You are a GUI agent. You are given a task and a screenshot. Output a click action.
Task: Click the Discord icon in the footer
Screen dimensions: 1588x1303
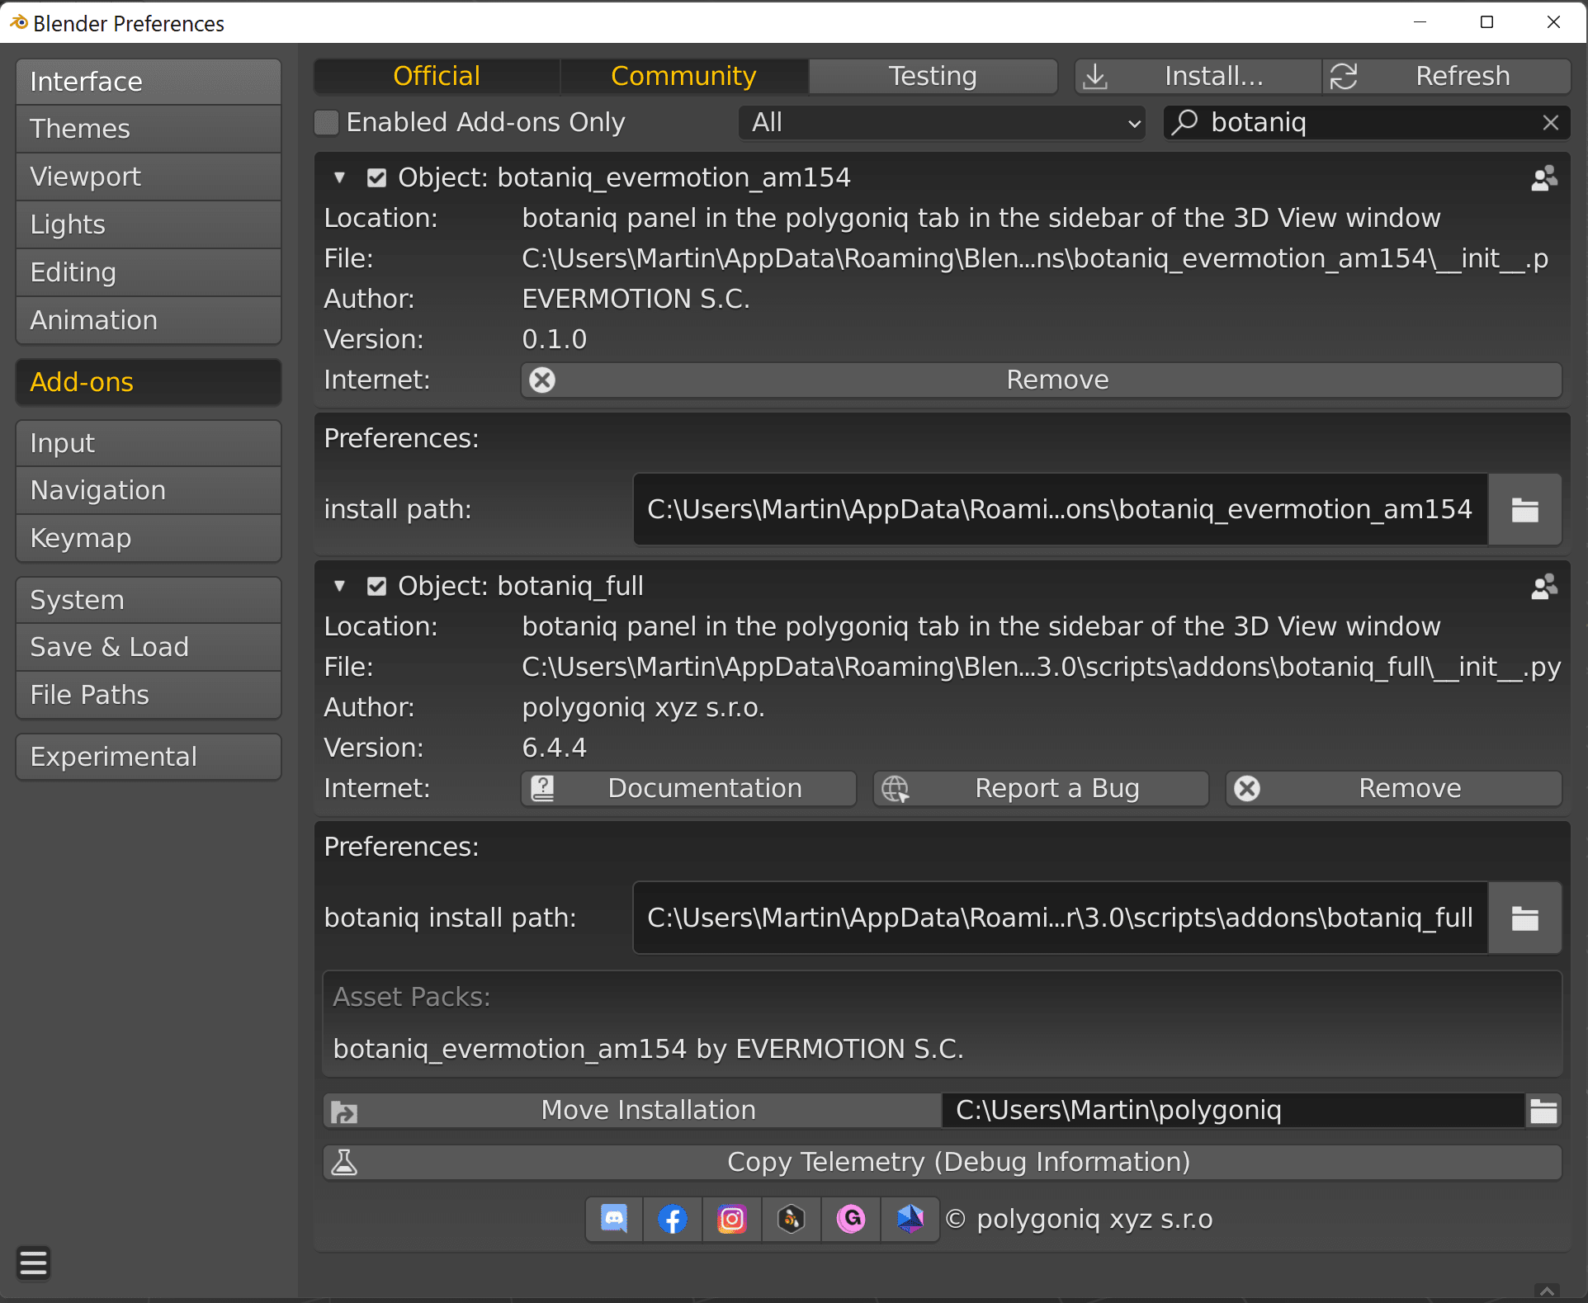point(612,1217)
